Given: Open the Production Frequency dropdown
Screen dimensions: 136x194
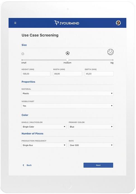Looking at the screenshot, I should pyautogui.click(x=44, y=145).
